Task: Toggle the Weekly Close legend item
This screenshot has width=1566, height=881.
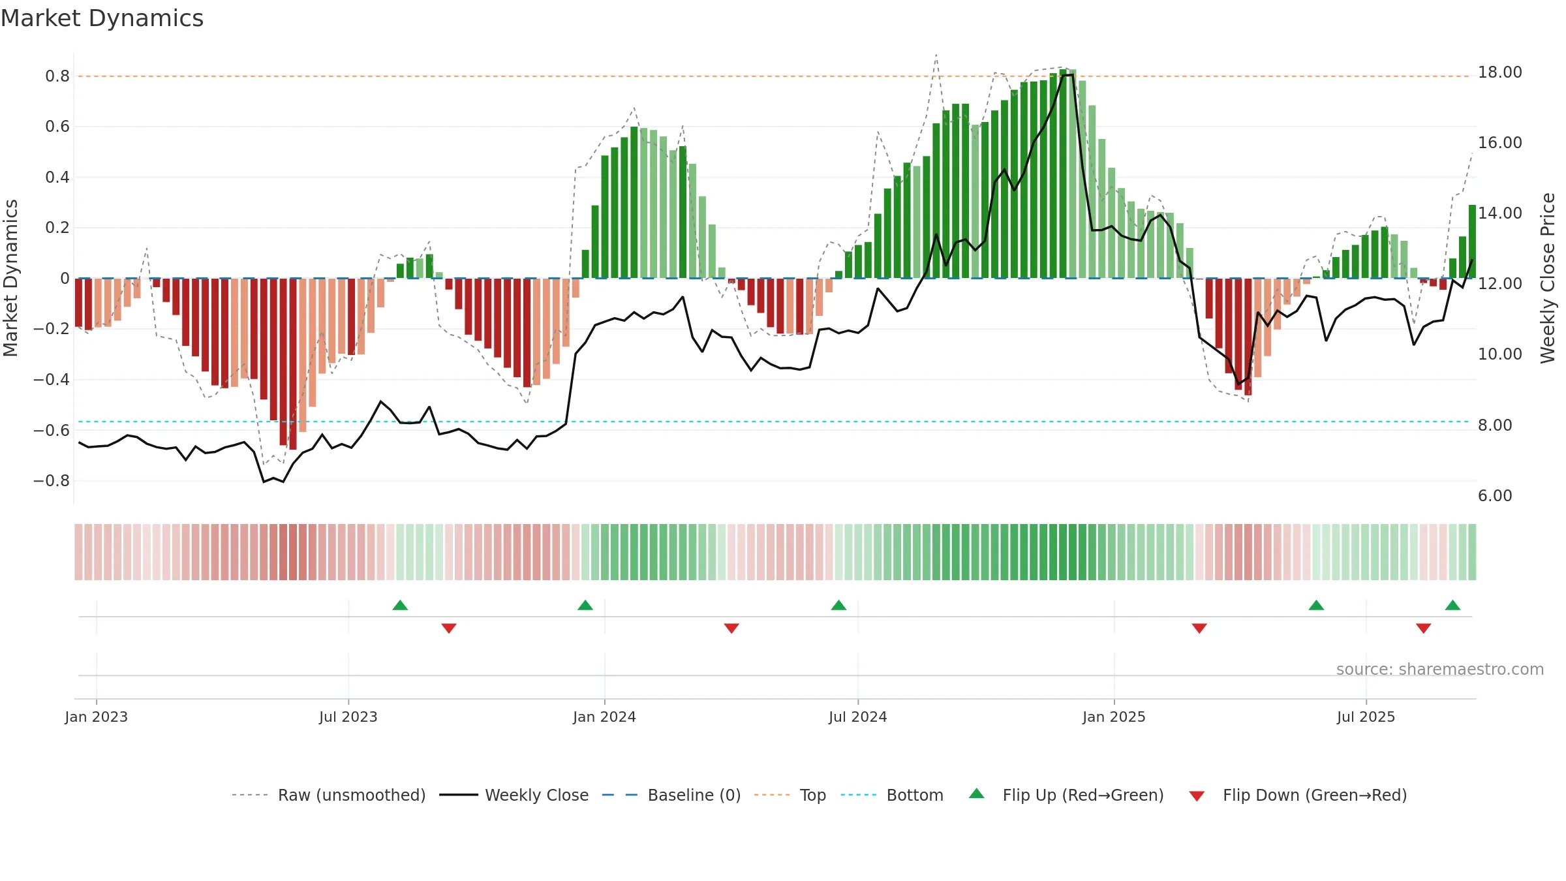Action: click(x=514, y=795)
